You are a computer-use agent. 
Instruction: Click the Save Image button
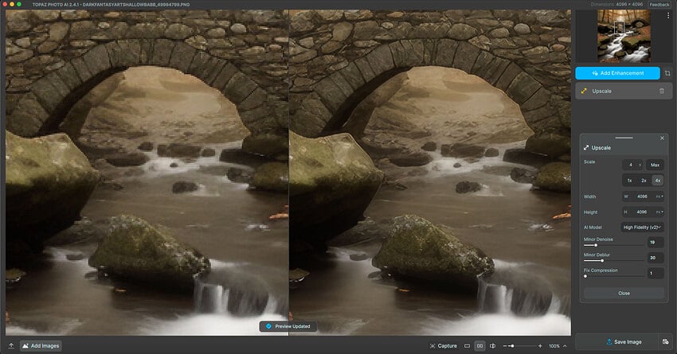coord(623,342)
